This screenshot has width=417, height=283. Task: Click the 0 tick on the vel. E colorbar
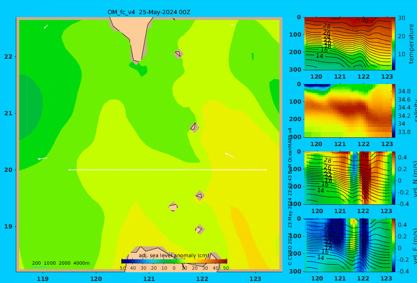point(399,248)
